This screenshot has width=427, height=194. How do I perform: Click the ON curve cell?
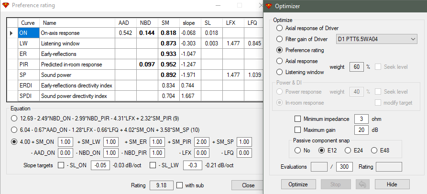tap(29, 33)
